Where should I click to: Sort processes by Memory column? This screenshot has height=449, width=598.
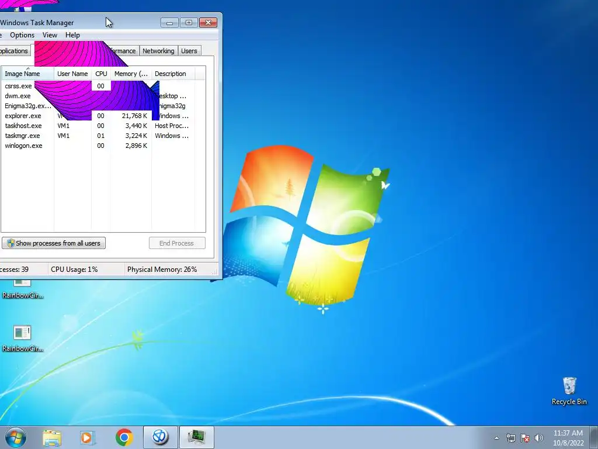131,74
